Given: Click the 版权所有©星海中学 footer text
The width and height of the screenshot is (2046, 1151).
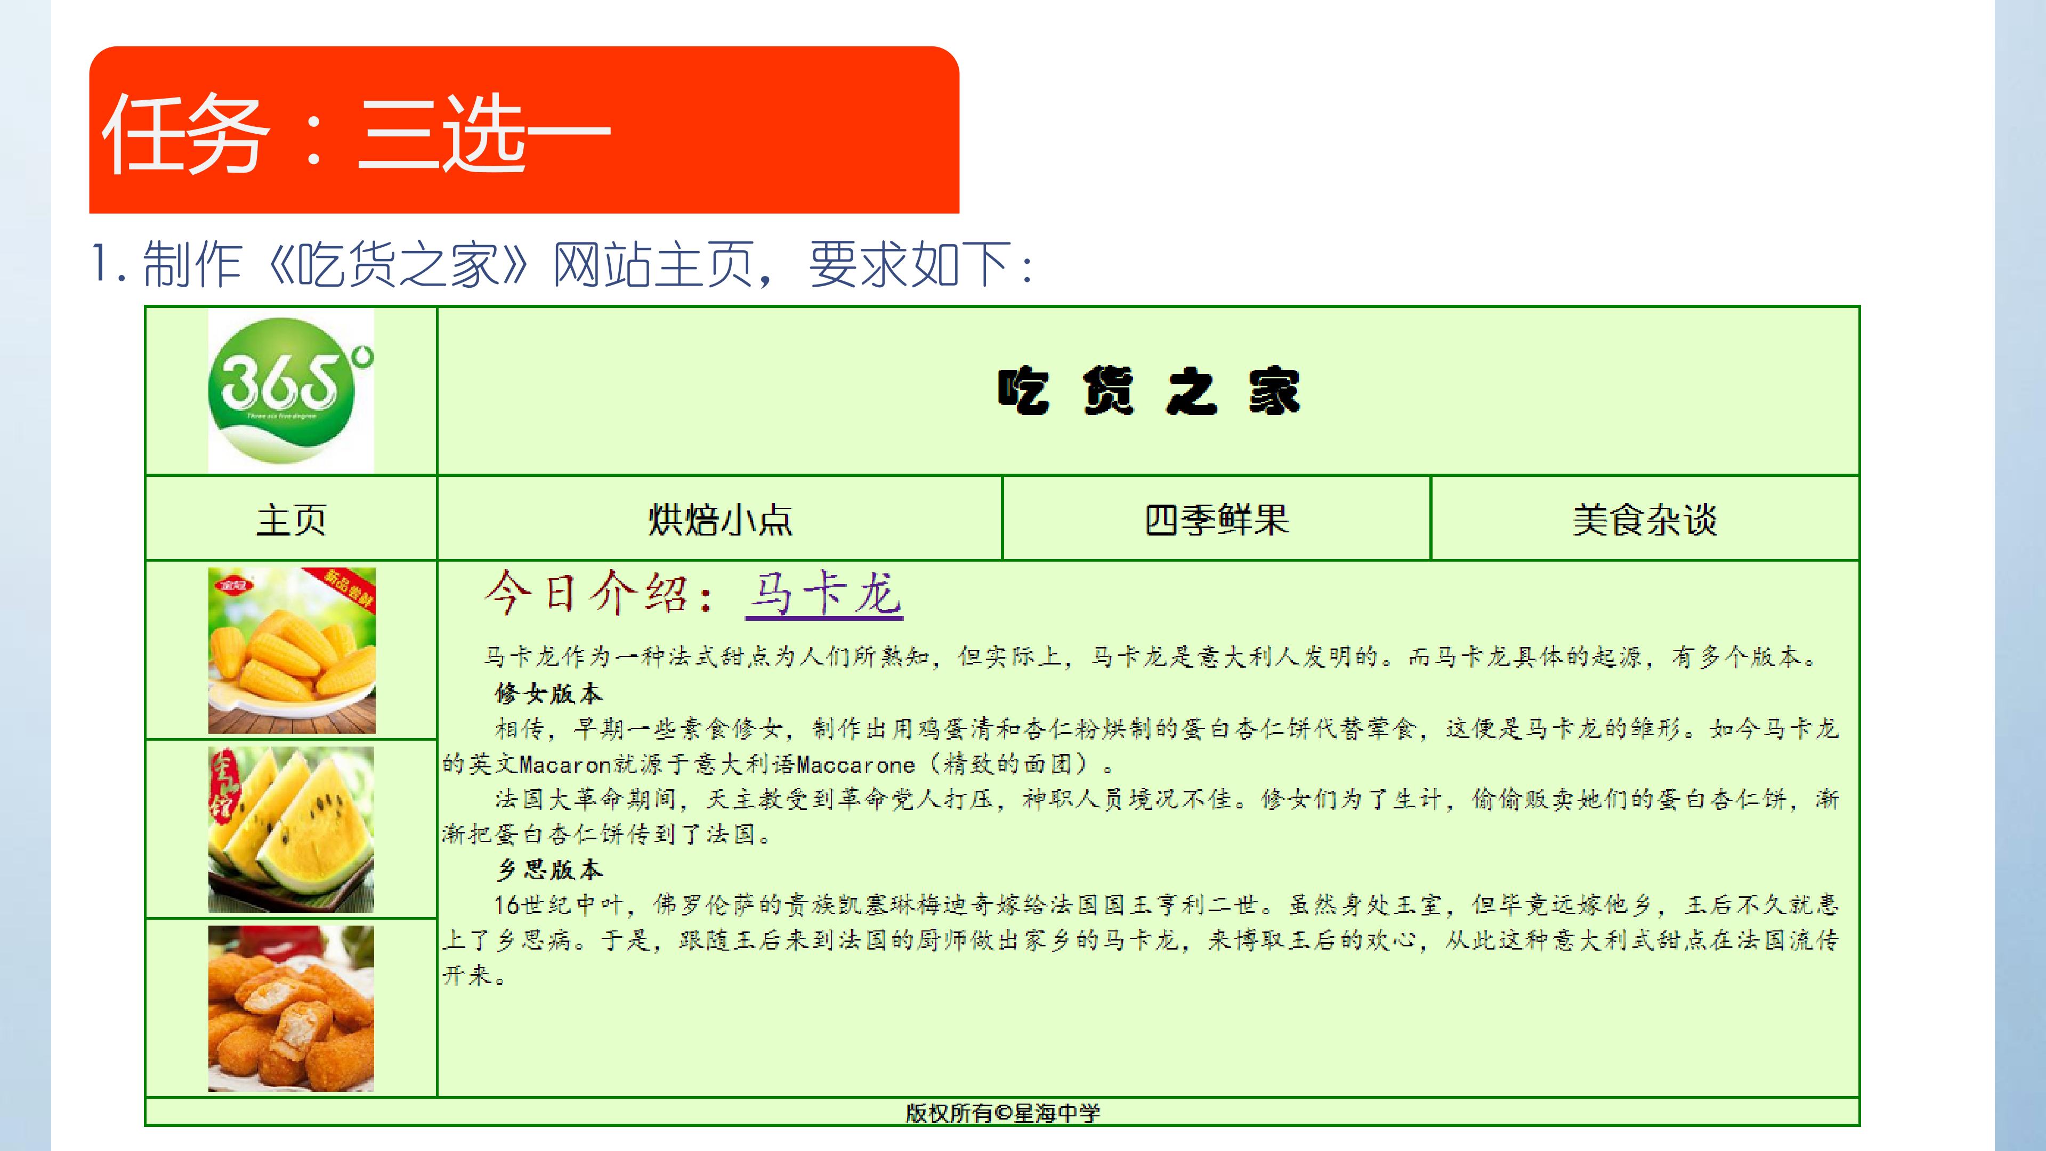Looking at the screenshot, I should click(x=1002, y=1113).
